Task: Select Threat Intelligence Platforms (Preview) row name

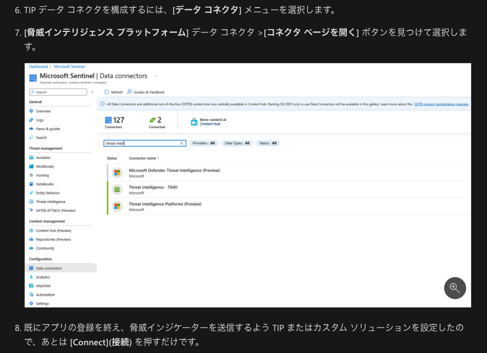Action: click(165, 204)
